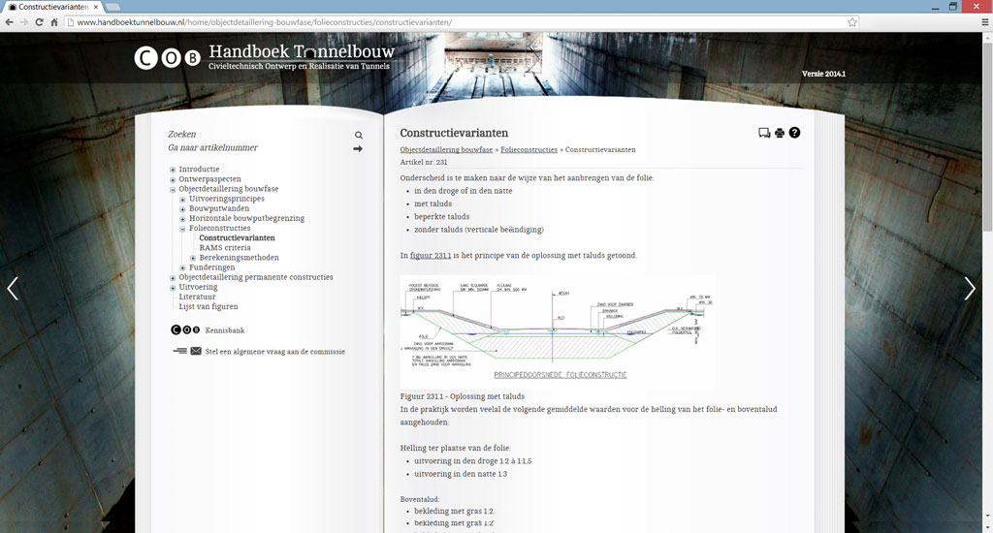The image size is (993, 533).
Task: Expand the Introductie tree node
Action: pyautogui.click(x=173, y=170)
